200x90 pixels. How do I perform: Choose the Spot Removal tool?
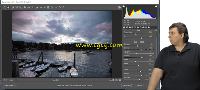point(37,7)
